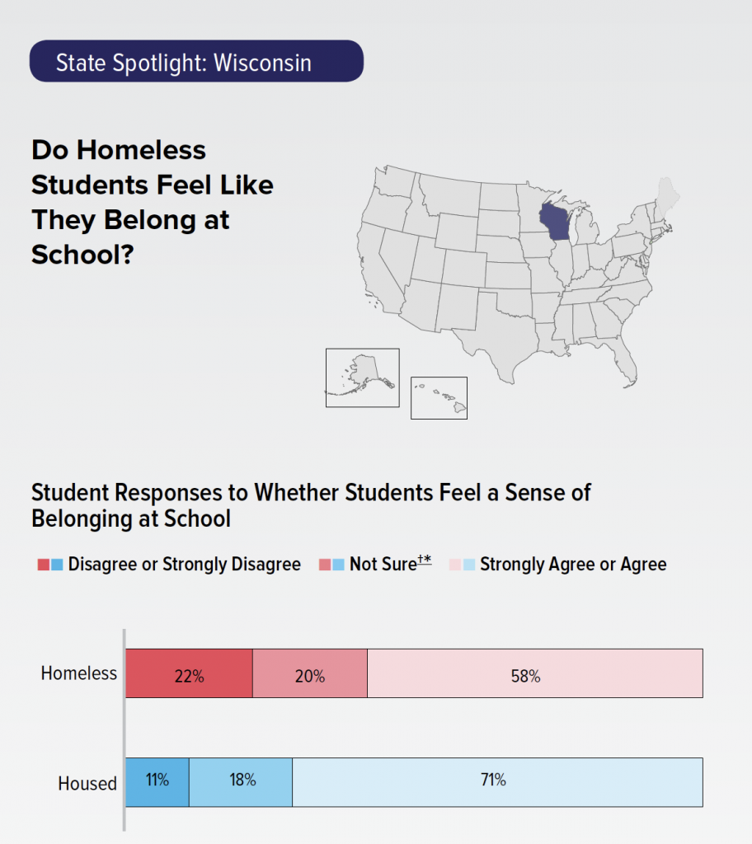Image resolution: width=752 pixels, height=844 pixels.
Task: Click the Disagree or Strongly Disagree legend text
Action: [x=184, y=565]
